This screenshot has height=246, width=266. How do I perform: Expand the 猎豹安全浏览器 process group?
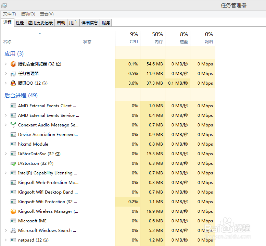point(5,64)
